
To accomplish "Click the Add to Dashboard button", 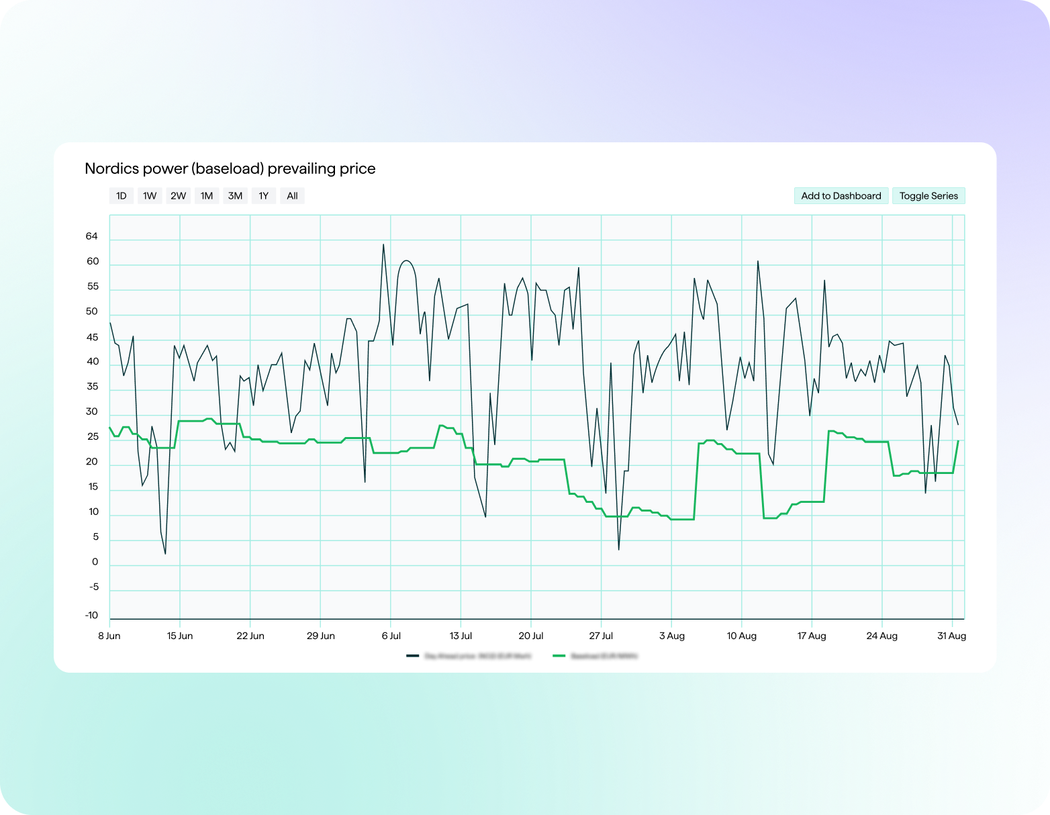I will 841,196.
